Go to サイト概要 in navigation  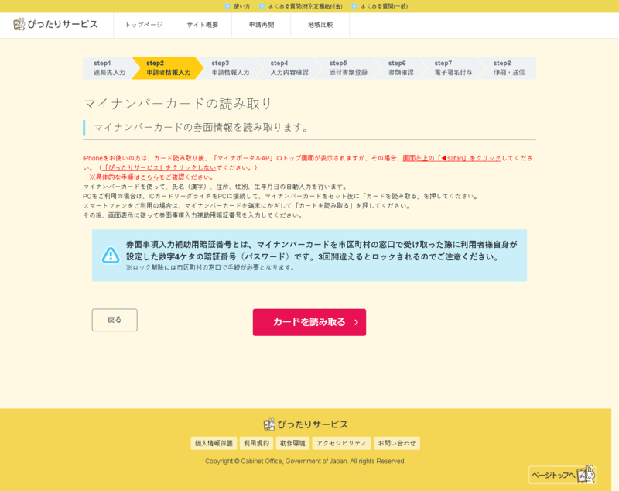[203, 25]
